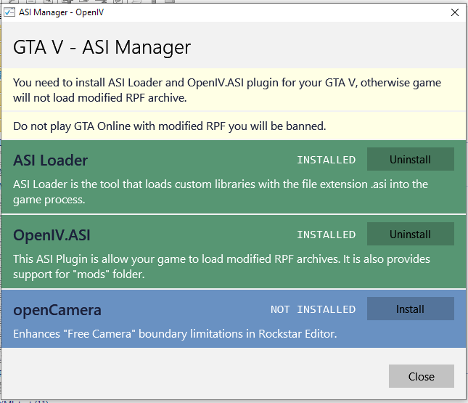Screen dimensions: 468x403
Task: Click the empty footer area left of Close
Action: [196, 376]
